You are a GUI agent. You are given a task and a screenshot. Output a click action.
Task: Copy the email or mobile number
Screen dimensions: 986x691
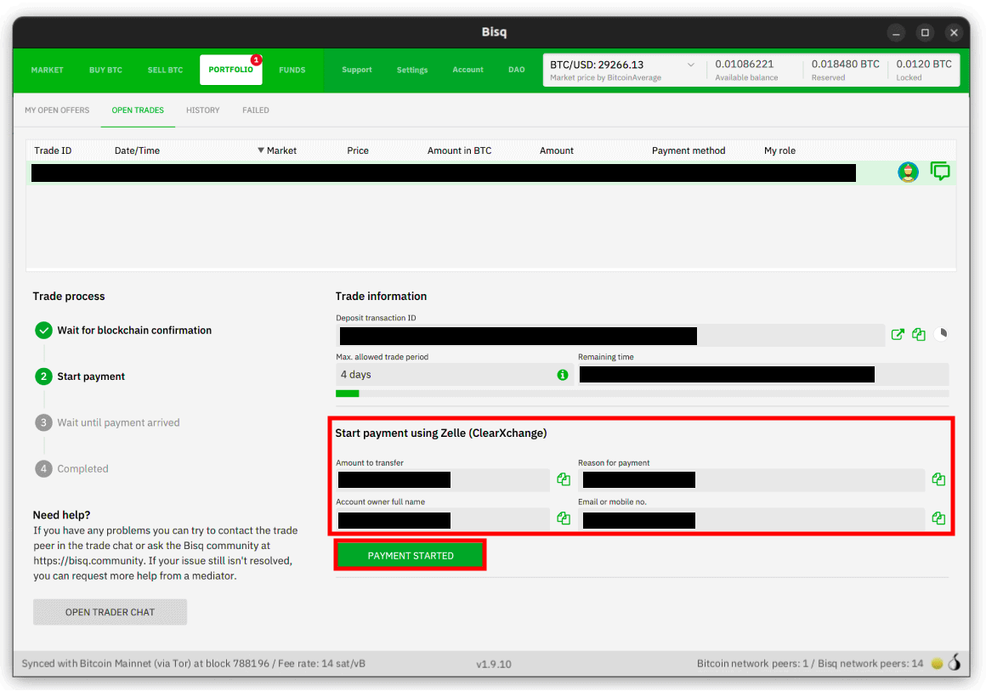click(938, 518)
